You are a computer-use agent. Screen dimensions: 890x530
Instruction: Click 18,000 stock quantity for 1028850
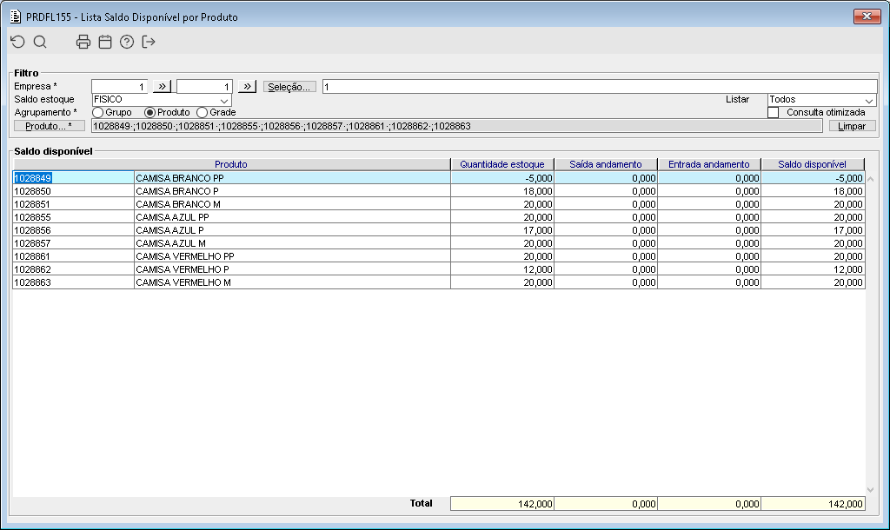click(x=502, y=191)
